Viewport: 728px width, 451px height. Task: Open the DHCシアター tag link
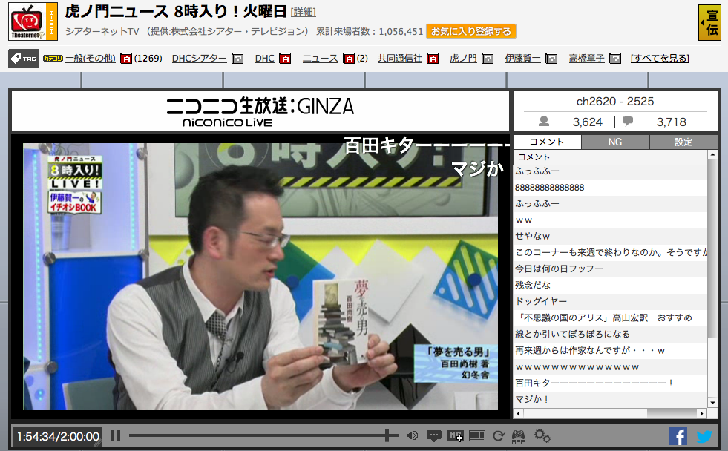tap(199, 59)
